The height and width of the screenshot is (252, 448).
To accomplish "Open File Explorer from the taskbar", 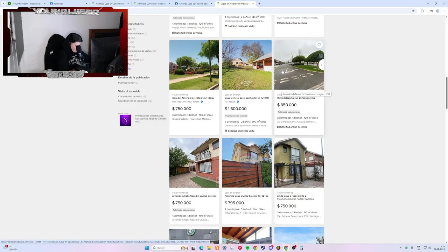I will pyautogui.click(x=209, y=248).
